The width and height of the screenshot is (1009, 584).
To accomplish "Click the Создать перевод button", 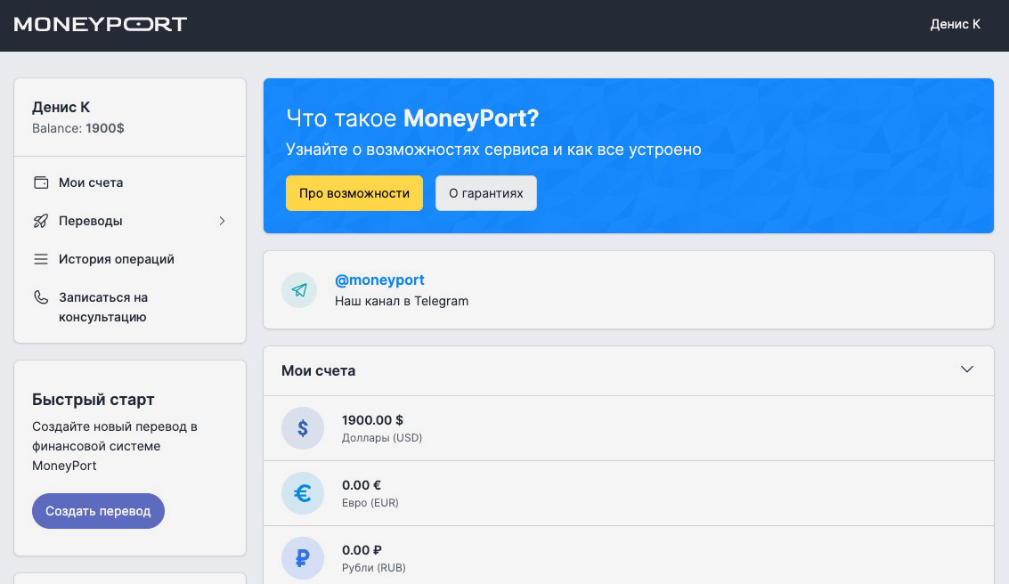I will [99, 511].
